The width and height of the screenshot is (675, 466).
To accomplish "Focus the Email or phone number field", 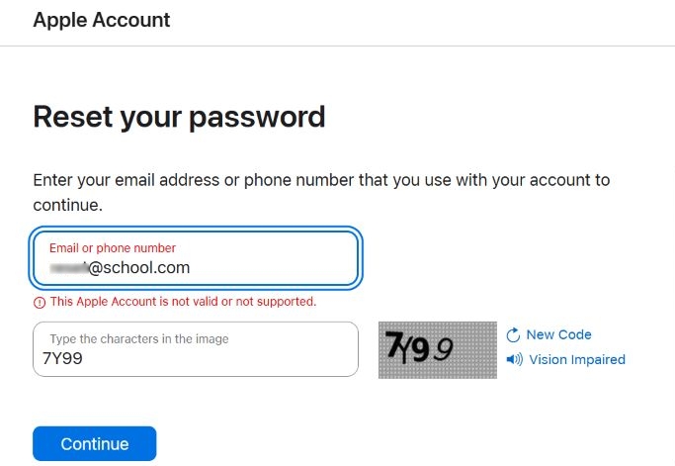I will (x=198, y=258).
